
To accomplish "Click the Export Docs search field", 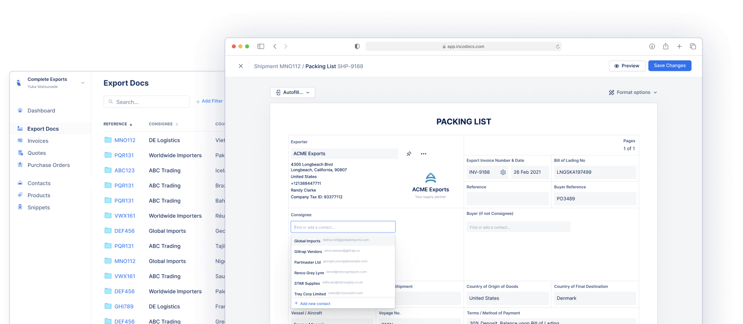I will (147, 102).
